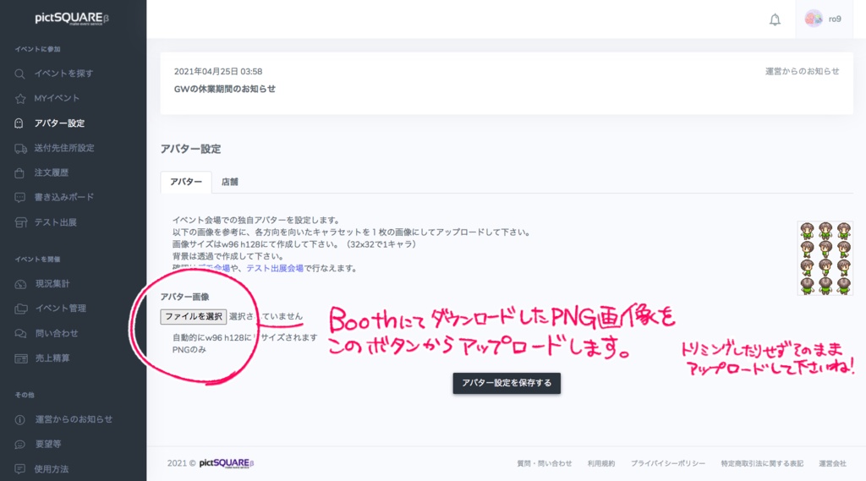Open イベントを探す in the sidebar
The width and height of the screenshot is (866, 481).
[x=63, y=74]
